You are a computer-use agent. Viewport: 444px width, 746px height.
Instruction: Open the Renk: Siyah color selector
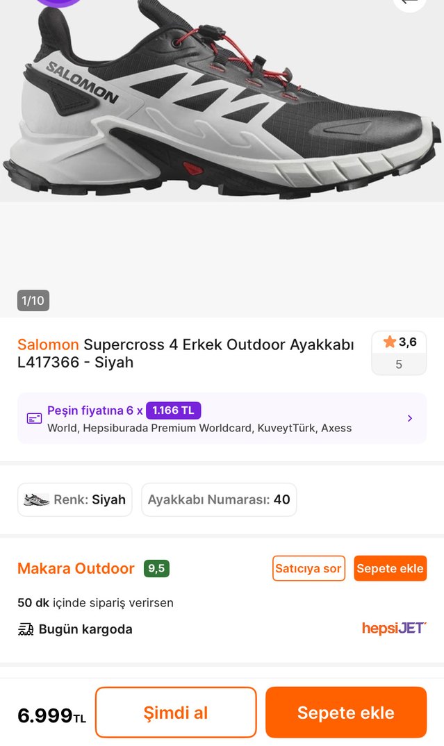click(75, 499)
